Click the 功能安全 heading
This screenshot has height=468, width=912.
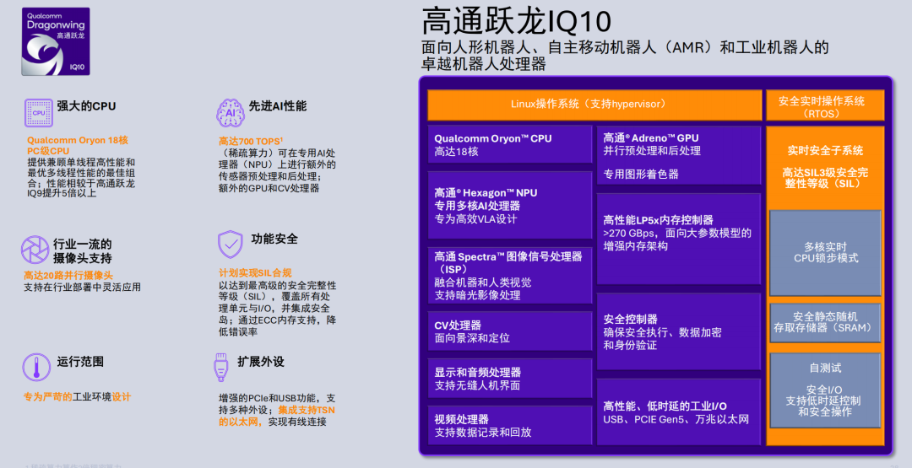pos(274,239)
